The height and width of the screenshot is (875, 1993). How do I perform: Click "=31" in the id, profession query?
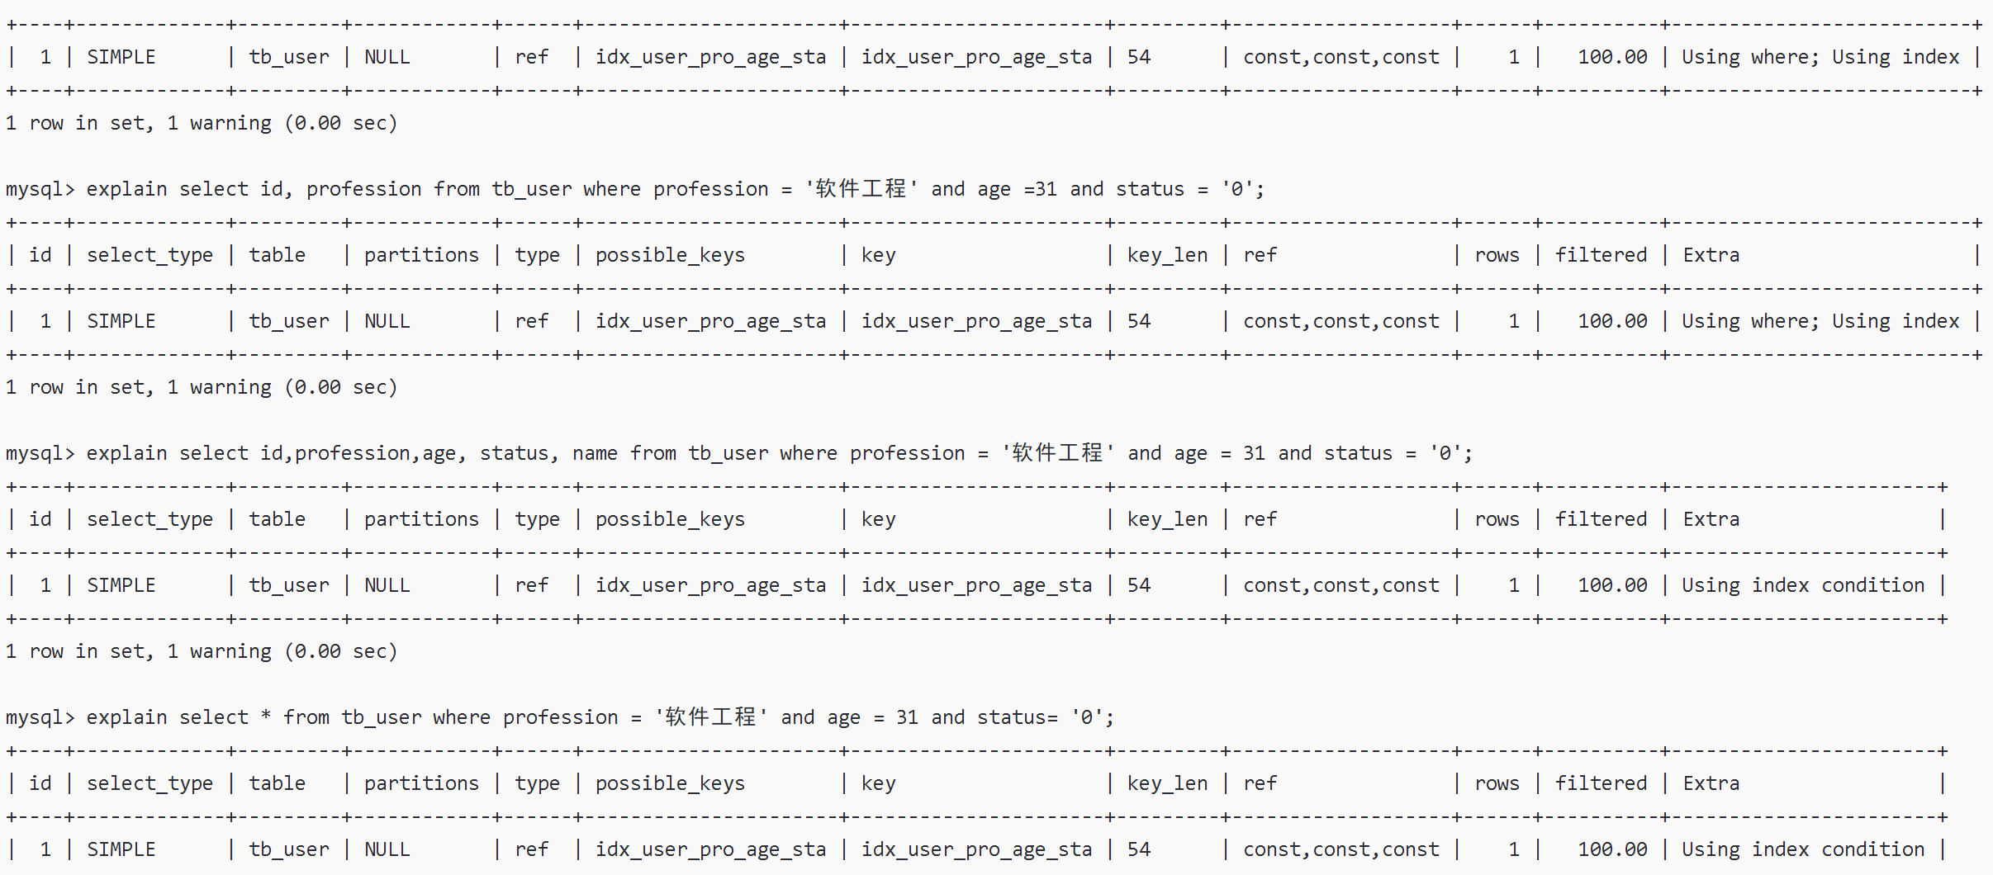[1040, 189]
